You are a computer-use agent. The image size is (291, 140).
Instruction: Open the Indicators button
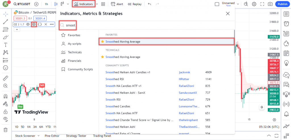pyautogui.click(x=84, y=4)
